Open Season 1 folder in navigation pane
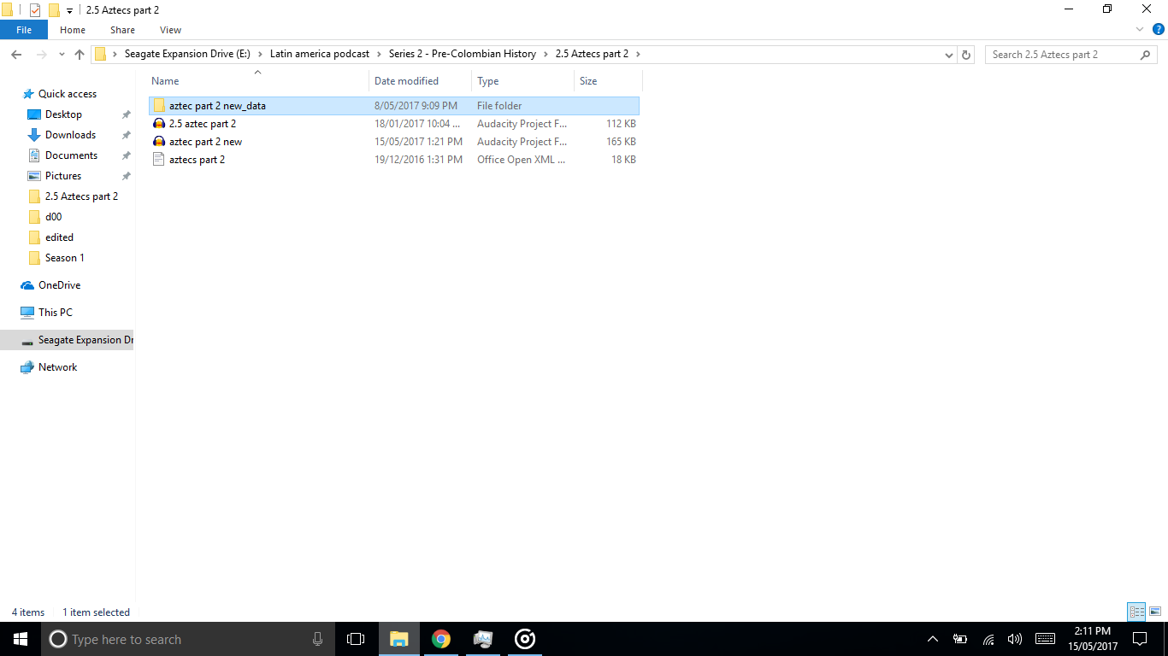The width and height of the screenshot is (1168, 656). click(64, 258)
